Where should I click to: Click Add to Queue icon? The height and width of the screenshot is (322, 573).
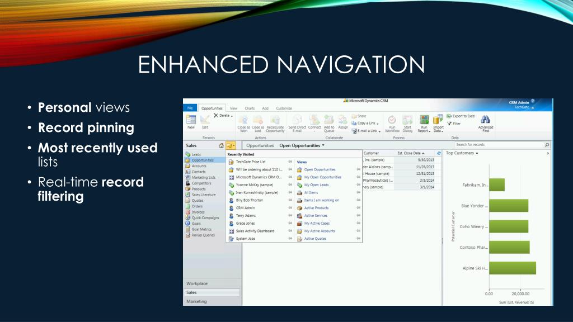pos(329,120)
